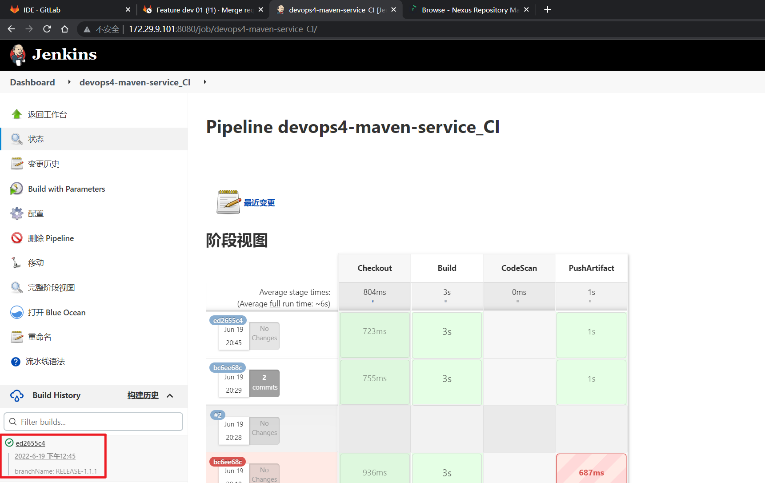Image resolution: width=765 pixels, height=483 pixels.
Task: Expand the dropdown arrow after Dashboard breadcrumb
Action: click(69, 82)
